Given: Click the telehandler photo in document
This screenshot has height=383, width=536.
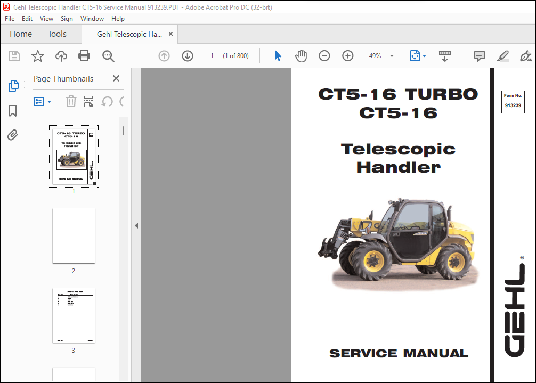Looking at the screenshot, I should click(x=399, y=247).
